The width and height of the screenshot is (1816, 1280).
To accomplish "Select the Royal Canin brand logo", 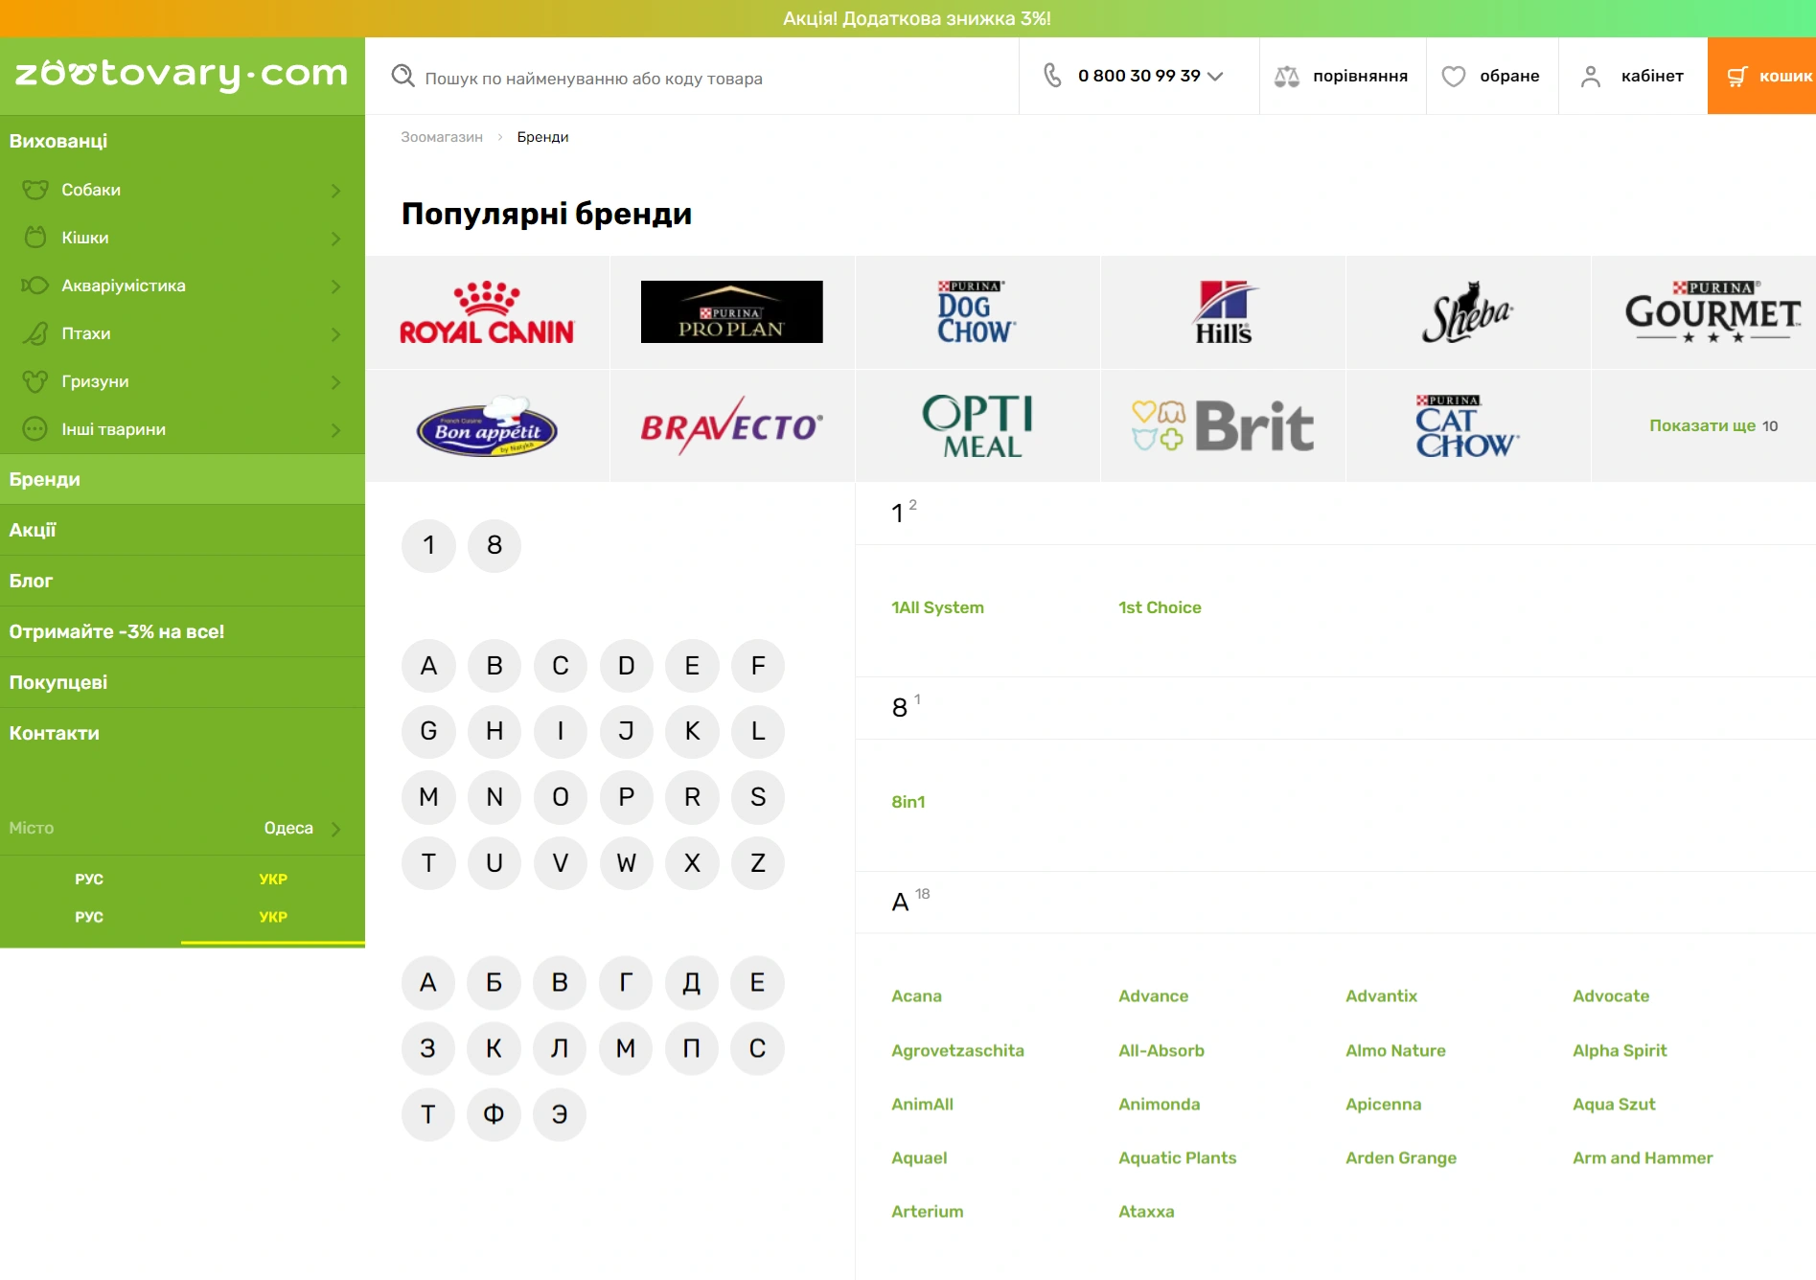I will 487,312.
